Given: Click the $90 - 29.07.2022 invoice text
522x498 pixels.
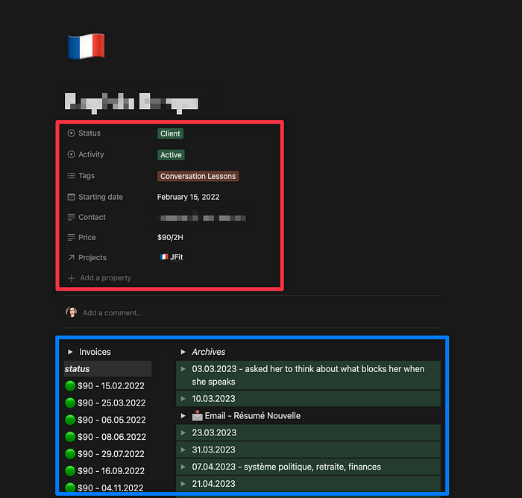Looking at the screenshot, I should [111, 454].
